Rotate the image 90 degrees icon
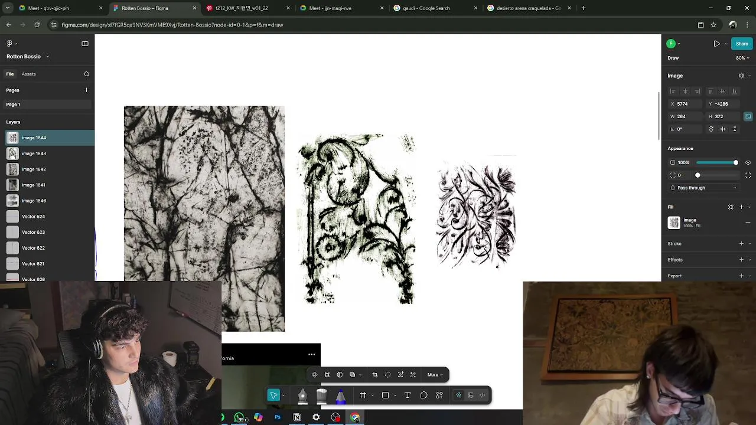756x425 pixels. point(711,129)
